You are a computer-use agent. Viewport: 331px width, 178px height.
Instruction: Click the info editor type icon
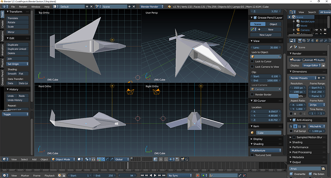(5, 7)
